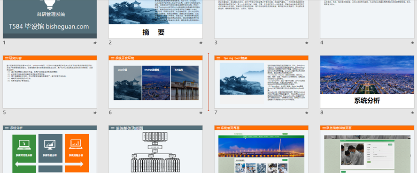Image resolution: width=417 pixels, height=173 pixels.
Task: Click the animation star icon under slide 5
Action: (x=95, y=113)
